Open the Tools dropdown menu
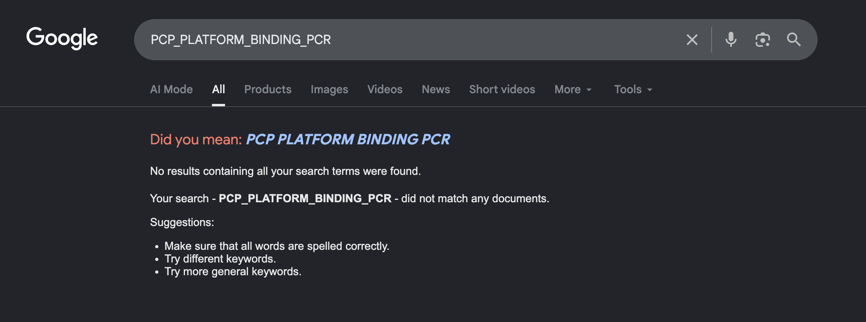 633,90
